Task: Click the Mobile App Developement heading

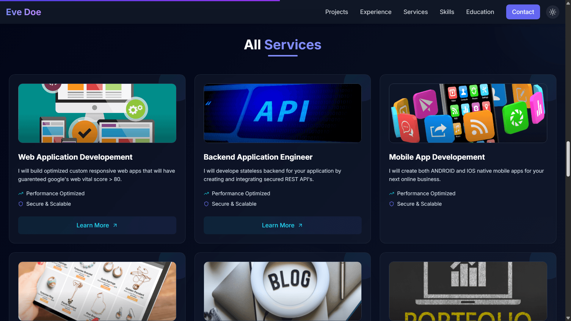Action: click(437, 157)
